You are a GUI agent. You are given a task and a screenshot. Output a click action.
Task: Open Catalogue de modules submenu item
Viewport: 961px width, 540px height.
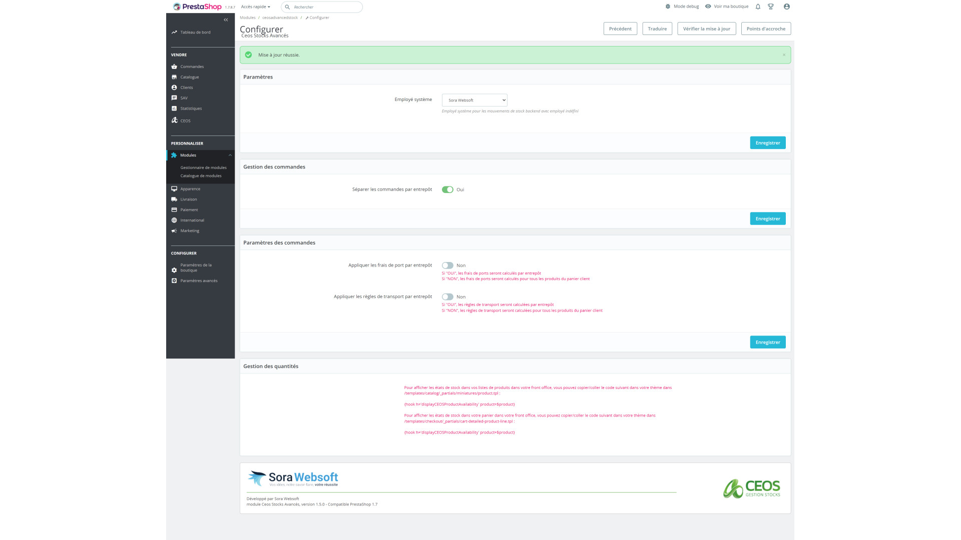pos(201,176)
